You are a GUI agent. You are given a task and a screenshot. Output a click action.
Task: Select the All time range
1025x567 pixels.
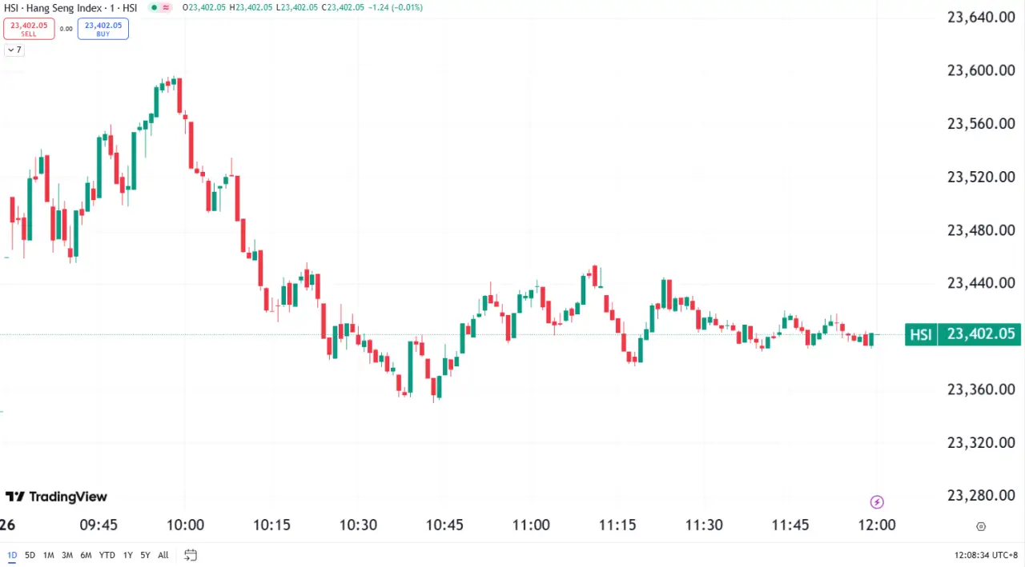tap(163, 554)
